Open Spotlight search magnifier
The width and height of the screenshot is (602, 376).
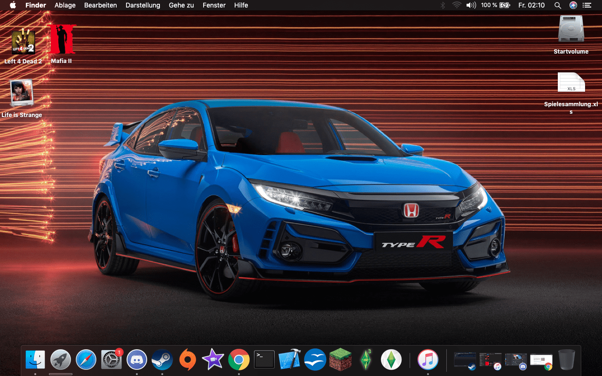558,5
